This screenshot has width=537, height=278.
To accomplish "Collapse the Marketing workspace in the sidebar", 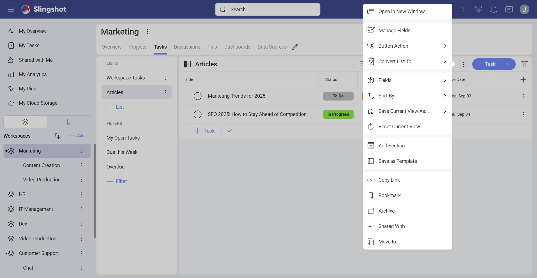I will click(x=6, y=151).
